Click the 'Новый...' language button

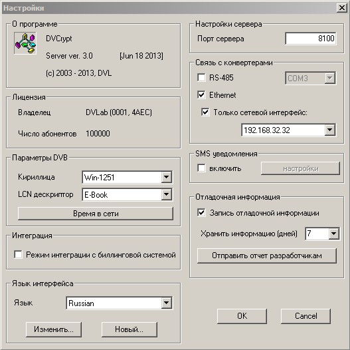click(130, 329)
